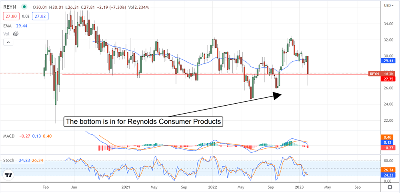Image resolution: width=400 pixels, height=193 pixels.
Task: Select the bottom annotation text box
Action: [143, 122]
